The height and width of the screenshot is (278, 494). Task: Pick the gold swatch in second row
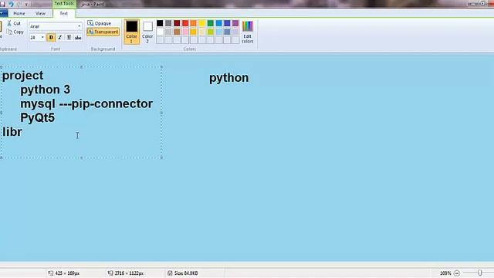[194, 32]
